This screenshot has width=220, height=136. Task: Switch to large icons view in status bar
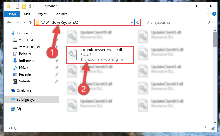[213, 128]
